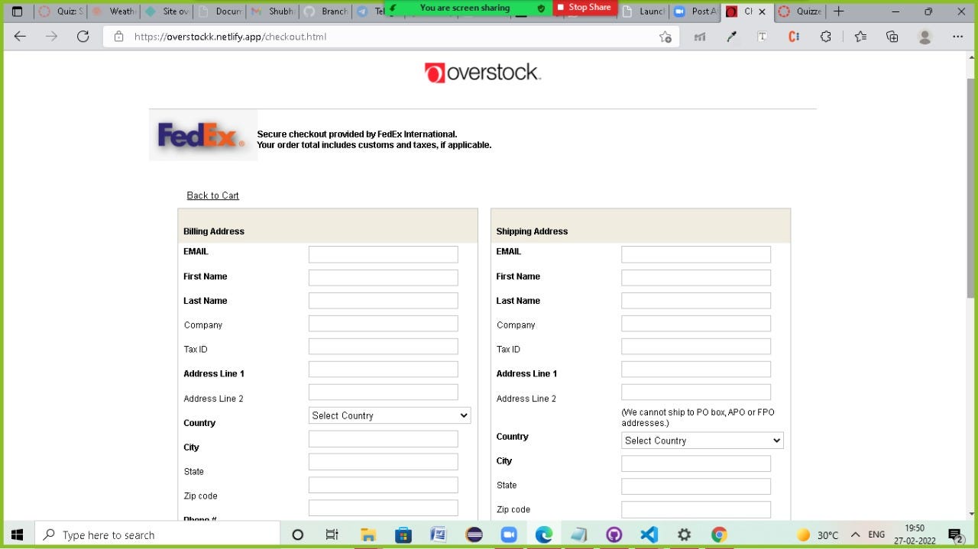The width and height of the screenshot is (978, 549).
Task: Open the browser profile avatar icon
Action: [925, 36]
